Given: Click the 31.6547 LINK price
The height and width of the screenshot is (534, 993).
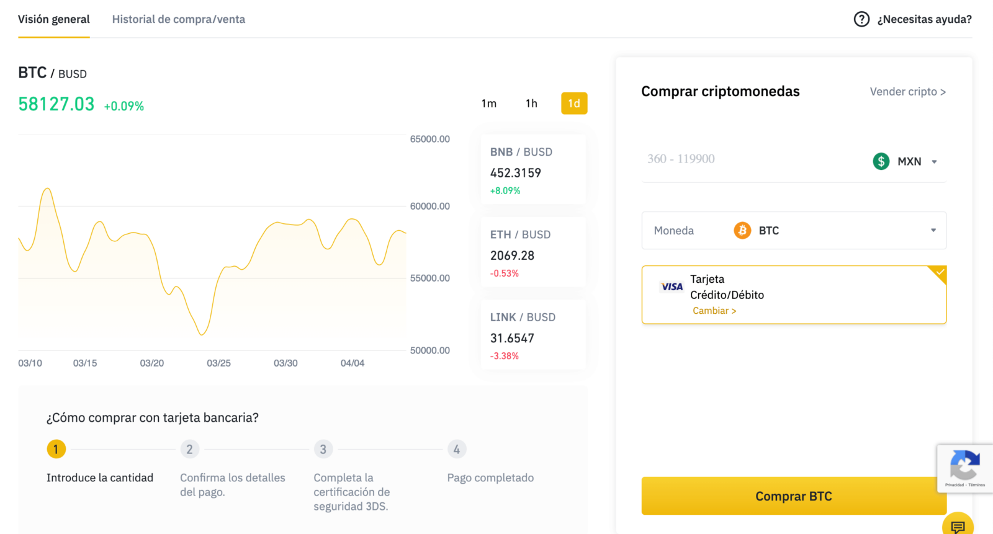Looking at the screenshot, I should tap(512, 338).
